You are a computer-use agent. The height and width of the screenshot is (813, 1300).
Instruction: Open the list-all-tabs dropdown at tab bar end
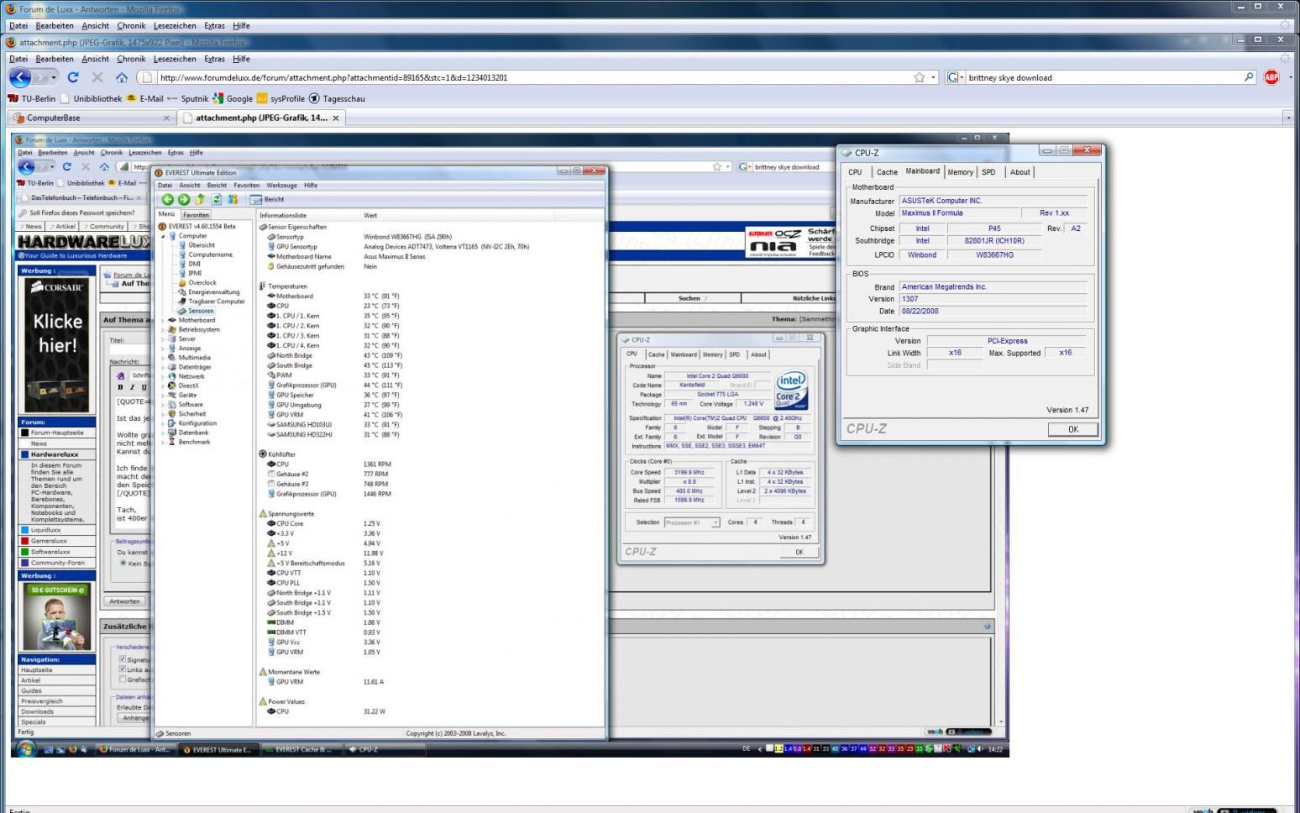tap(1289, 118)
